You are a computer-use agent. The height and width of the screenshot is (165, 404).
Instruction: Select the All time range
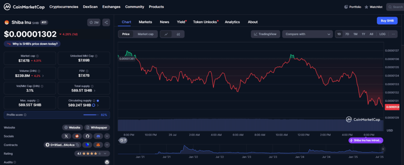371,34
